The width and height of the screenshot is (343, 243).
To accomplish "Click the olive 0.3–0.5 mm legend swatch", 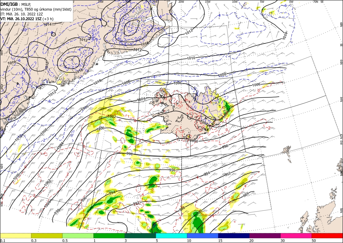I will click(x=47, y=235).
